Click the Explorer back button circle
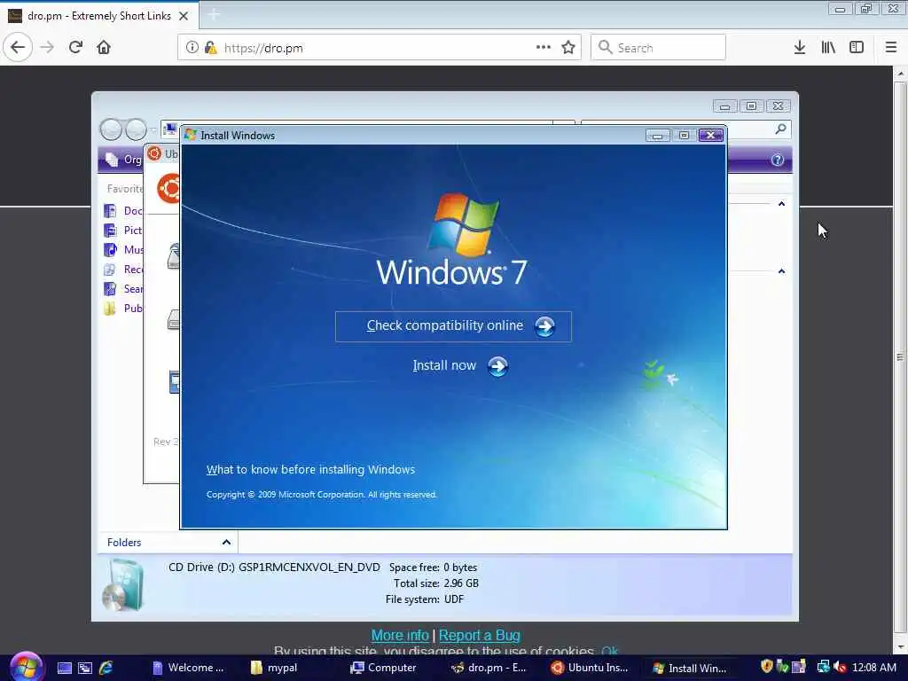This screenshot has width=908, height=681. (111, 129)
